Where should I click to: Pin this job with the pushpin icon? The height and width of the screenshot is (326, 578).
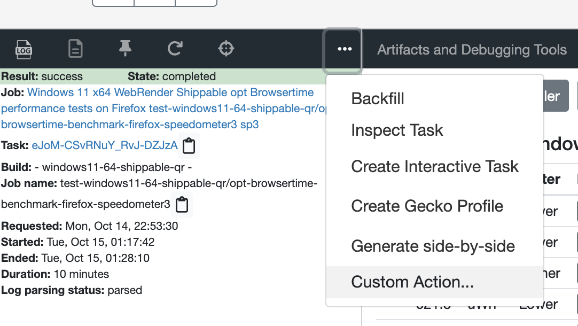point(125,49)
